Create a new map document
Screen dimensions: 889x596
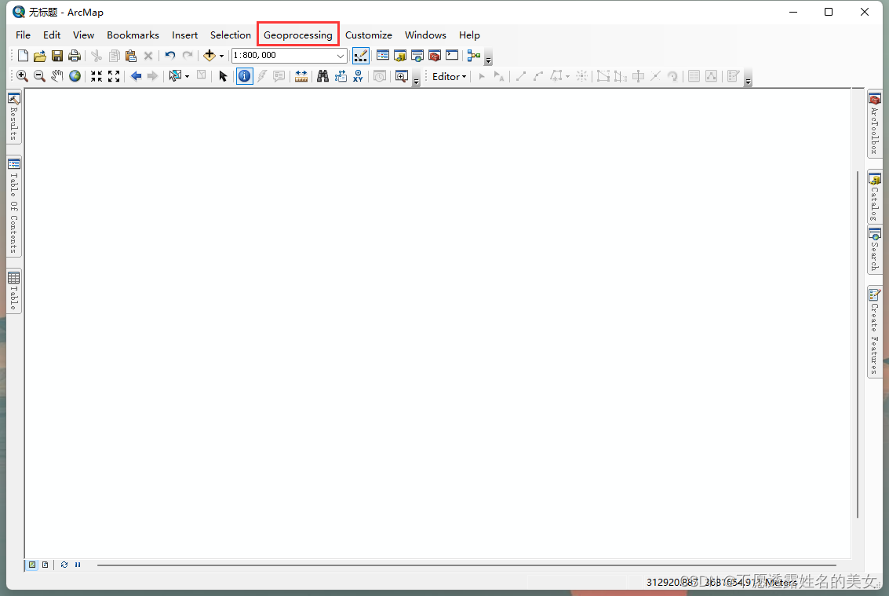pos(23,56)
